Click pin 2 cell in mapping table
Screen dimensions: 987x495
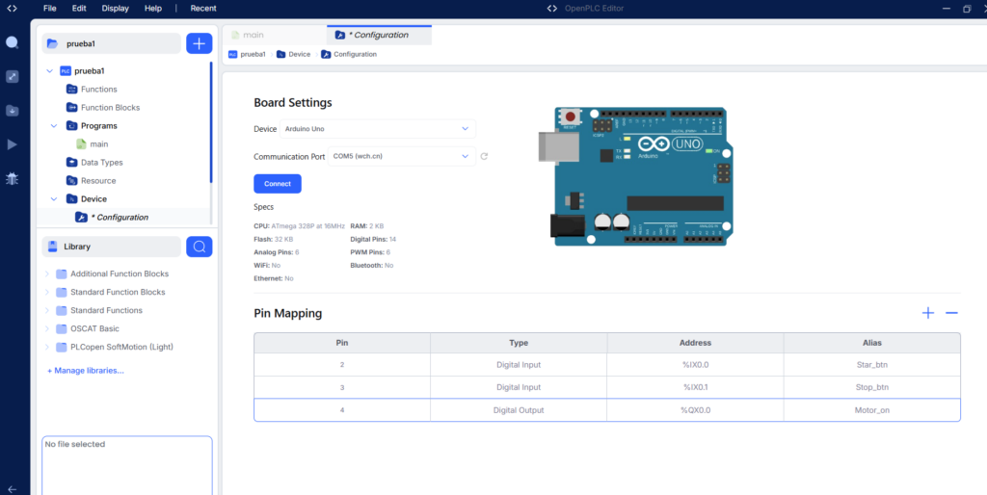click(x=342, y=365)
